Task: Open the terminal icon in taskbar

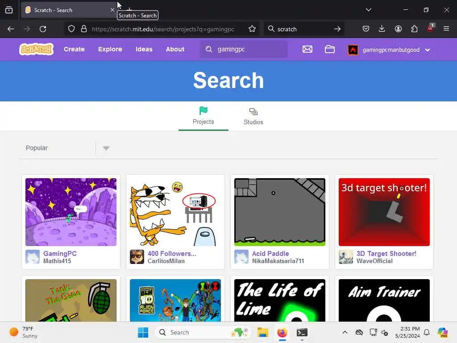Action: (302, 332)
